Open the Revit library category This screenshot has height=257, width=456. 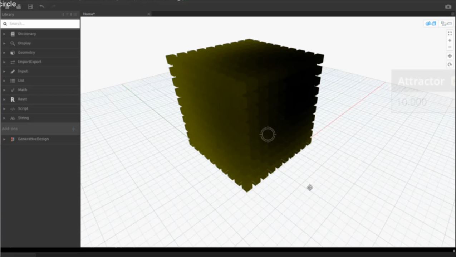tap(22, 99)
